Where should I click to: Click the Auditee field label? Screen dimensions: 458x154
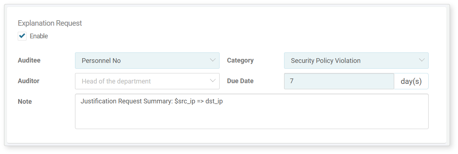click(x=29, y=60)
